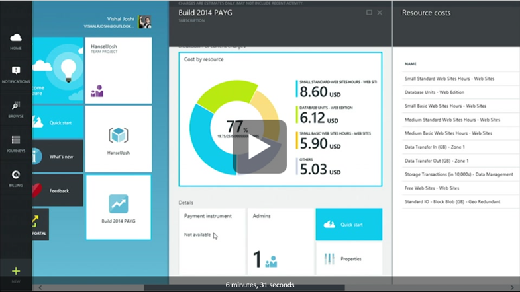
Task: Select Free Web Sites - Web Sites row
Action: tap(461, 188)
